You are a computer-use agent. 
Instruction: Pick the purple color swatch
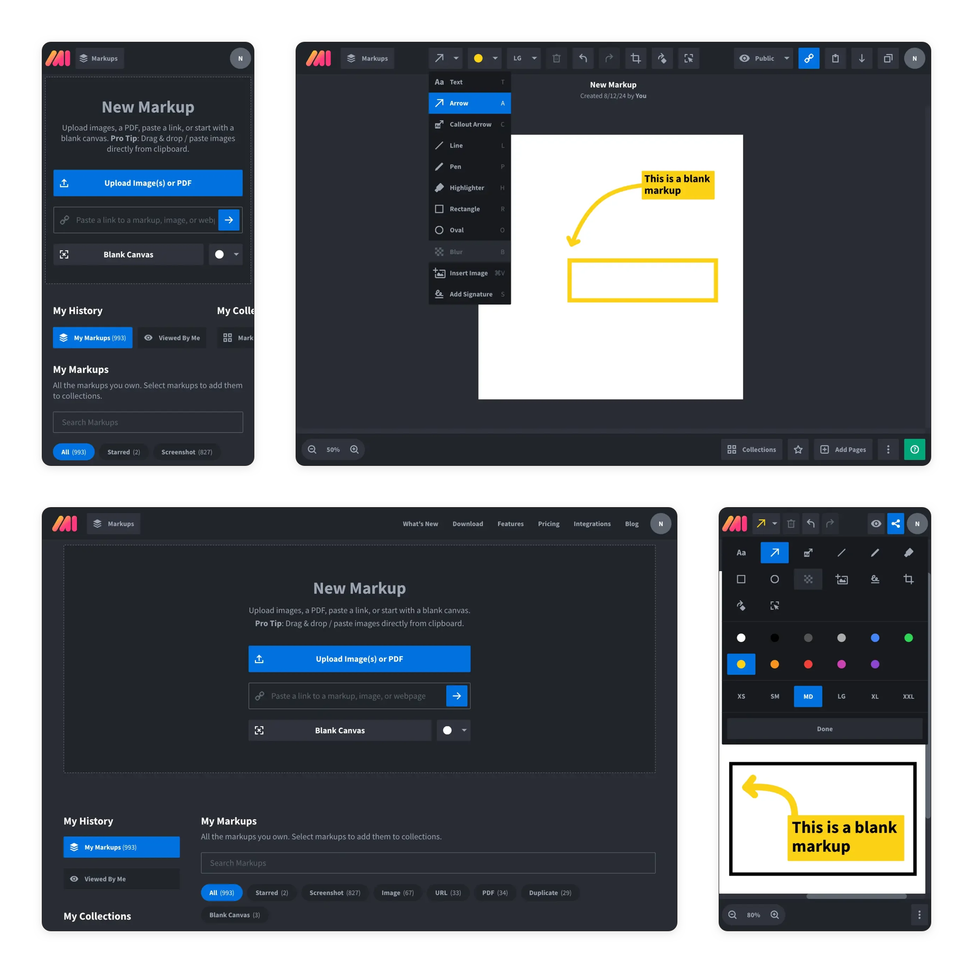[875, 664]
